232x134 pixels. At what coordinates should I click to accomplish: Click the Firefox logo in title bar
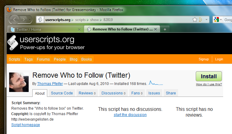point(9,10)
